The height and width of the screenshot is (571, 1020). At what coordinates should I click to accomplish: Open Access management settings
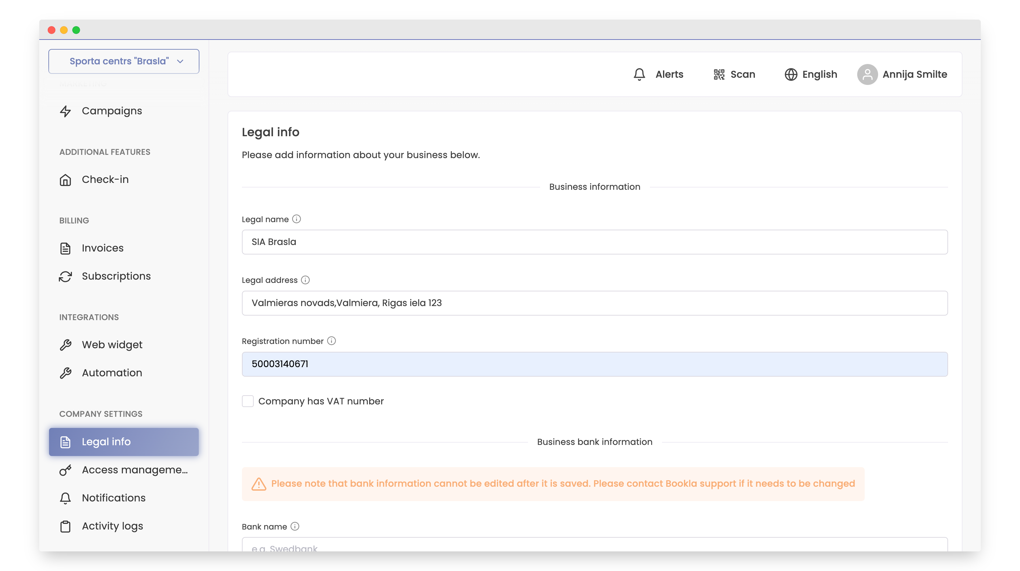click(x=135, y=470)
